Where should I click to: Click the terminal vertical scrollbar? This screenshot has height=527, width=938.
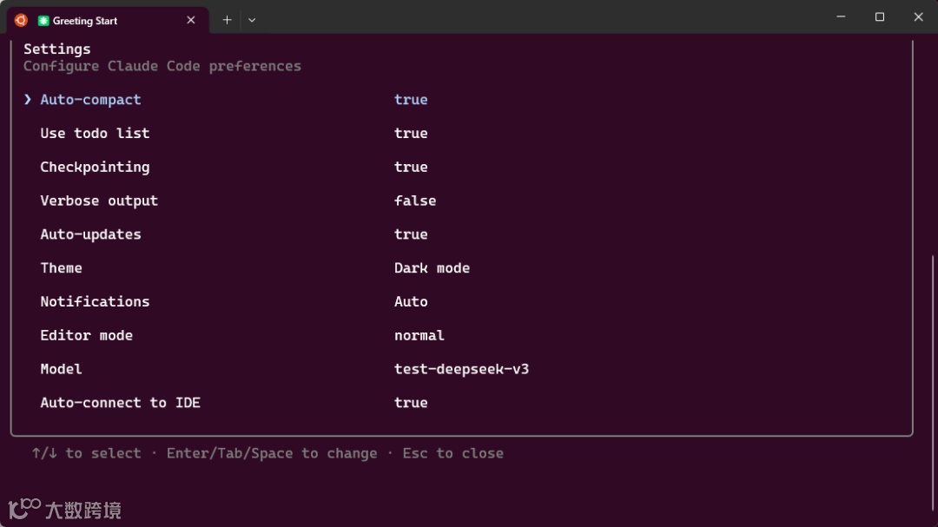(x=935, y=383)
